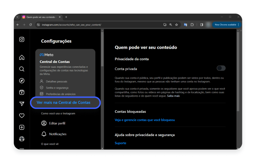Click the Contas bloqueadas heading

[130, 112]
